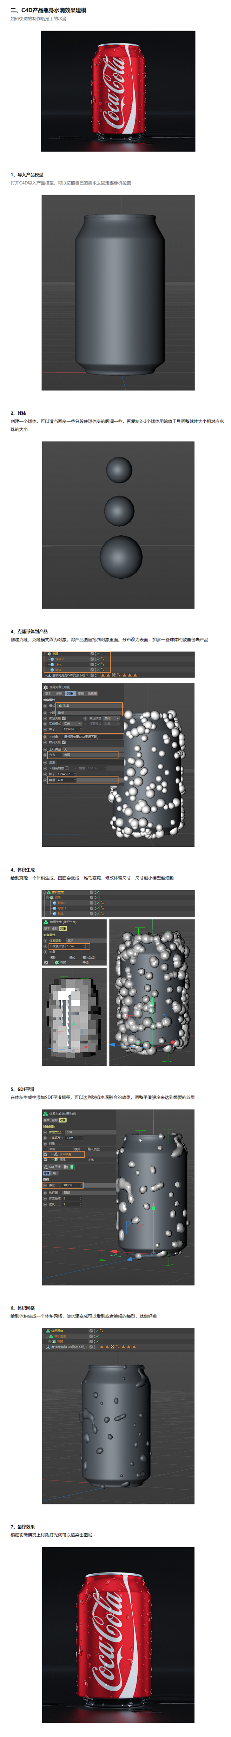Viewport: 231px width, 1737px height.
Task: Open the pixelated voxel can preview in step 4
Action: tap(74, 1017)
